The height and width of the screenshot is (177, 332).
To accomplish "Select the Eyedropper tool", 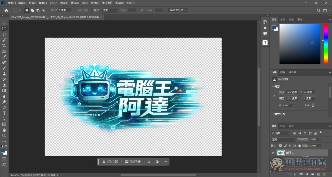I will pyautogui.click(x=4, y=57).
